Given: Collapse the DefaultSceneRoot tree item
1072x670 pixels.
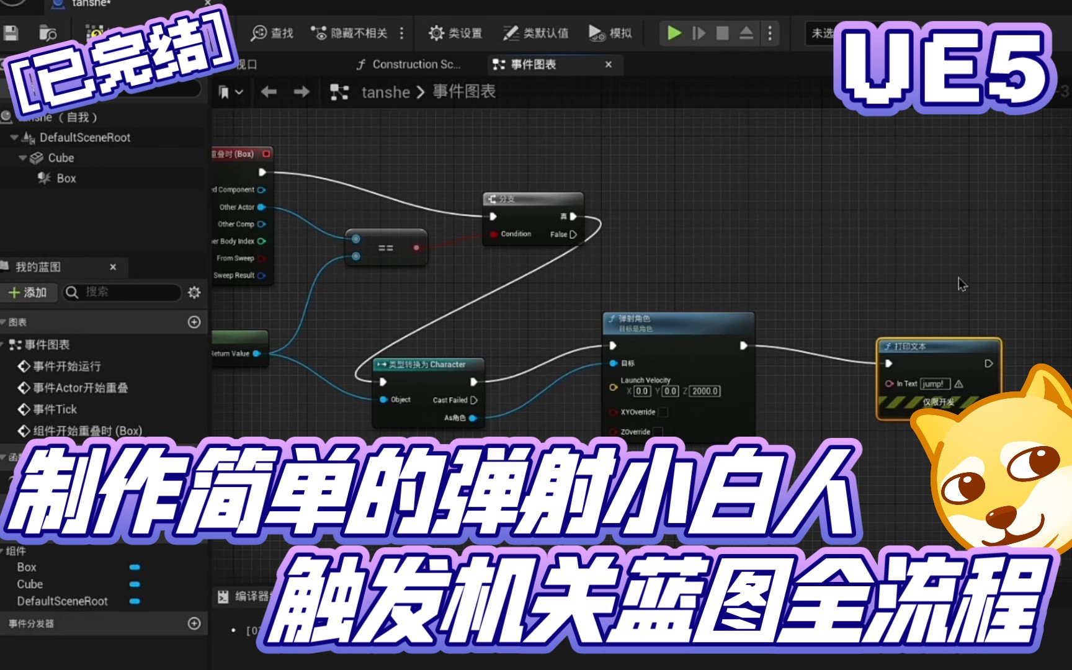Looking at the screenshot, I should (14, 137).
